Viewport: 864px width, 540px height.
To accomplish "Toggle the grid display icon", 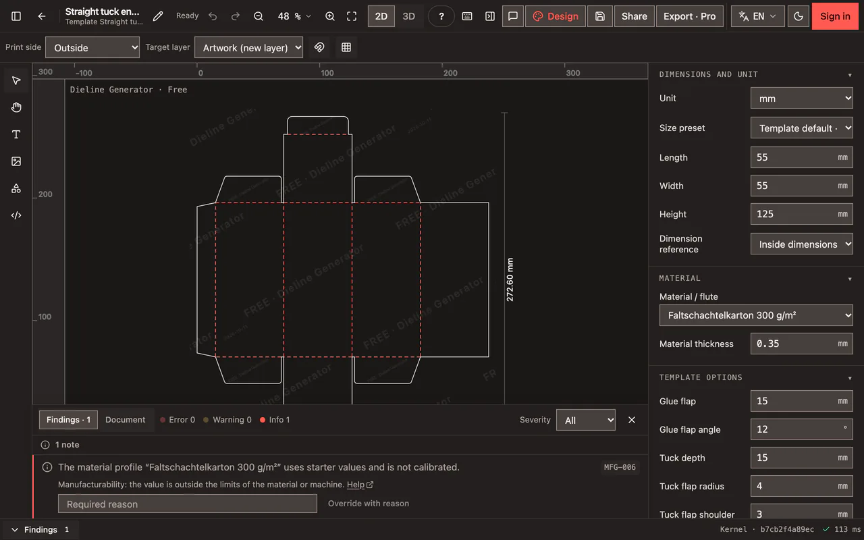I will tap(346, 47).
